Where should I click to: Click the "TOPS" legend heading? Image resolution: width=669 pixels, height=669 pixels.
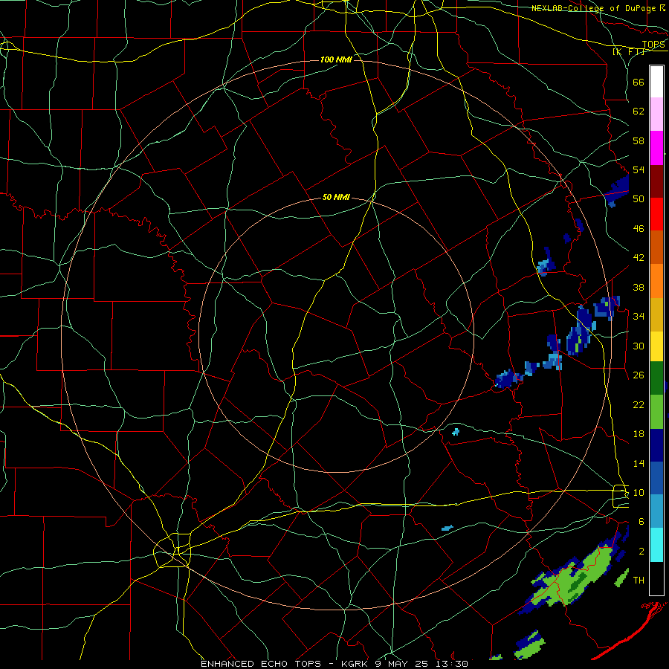pyautogui.click(x=653, y=45)
